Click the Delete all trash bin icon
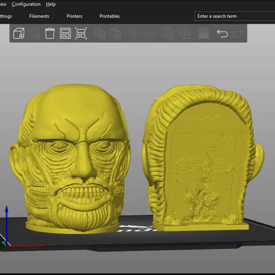 tap(50, 33)
